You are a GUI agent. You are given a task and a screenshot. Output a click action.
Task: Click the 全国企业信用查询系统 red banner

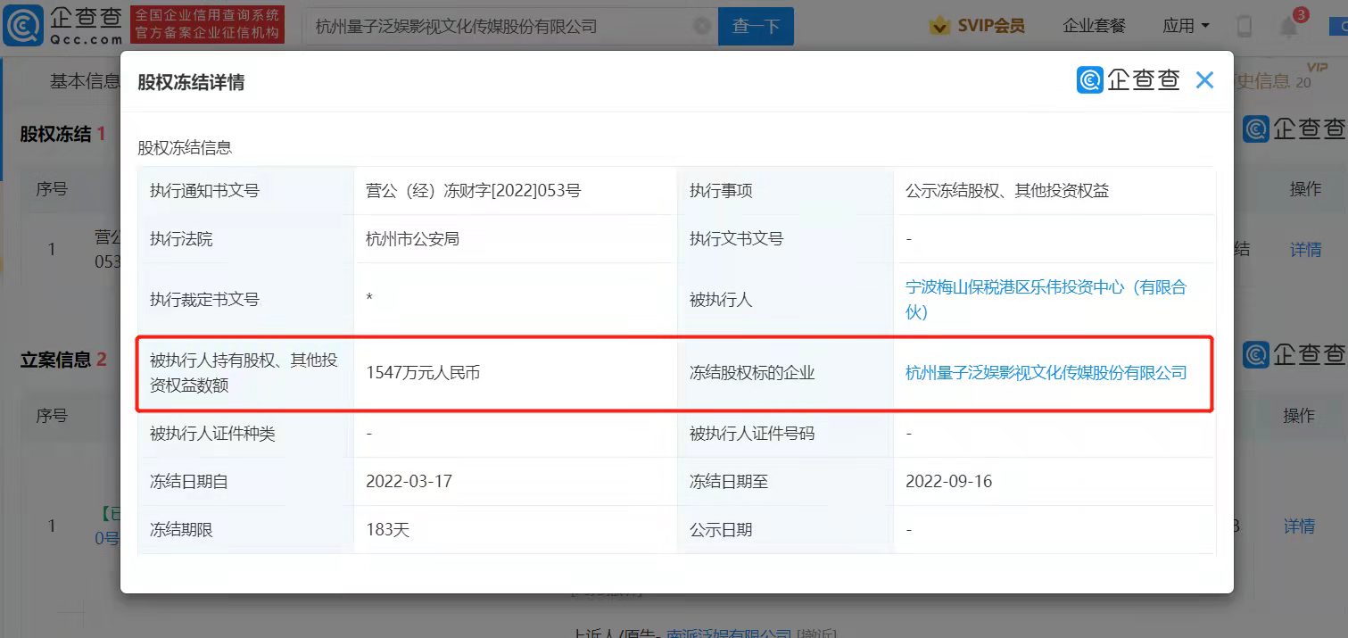tap(207, 25)
